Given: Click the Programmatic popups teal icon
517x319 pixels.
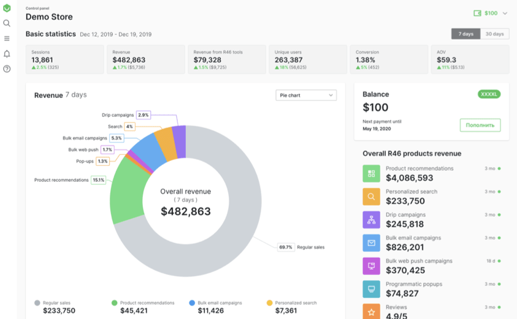Looking at the screenshot, I should coord(371,289).
